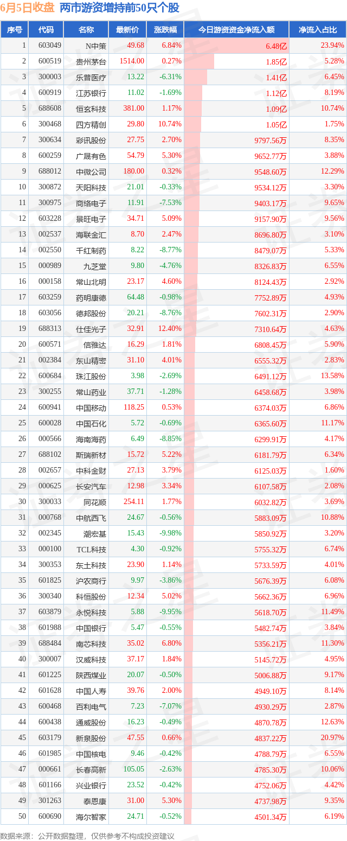Select stock name 泰恩康
The image size is (347, 841).
pos(95,801)
